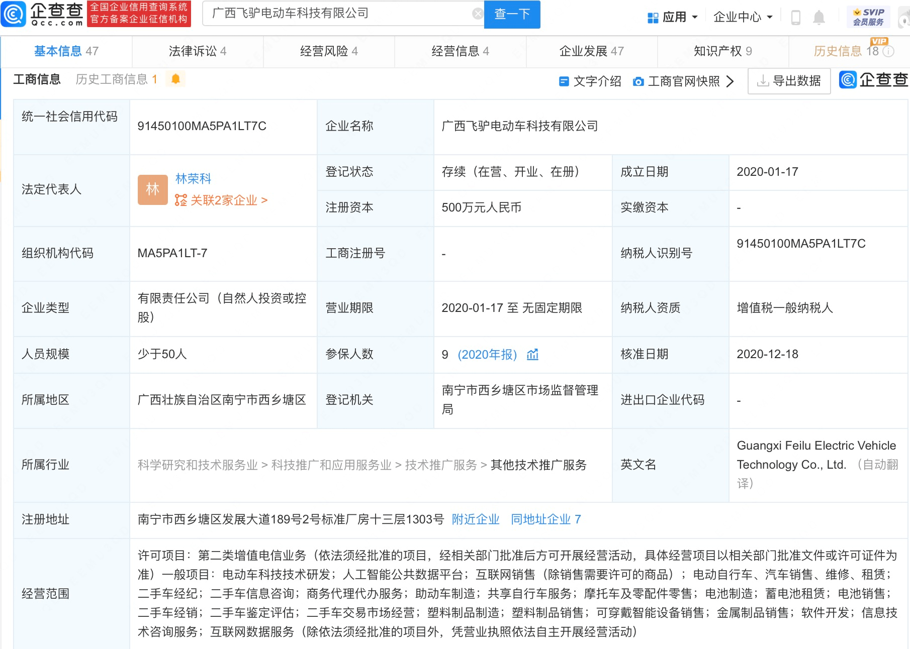The height and width of the screenshot is (649, 910).
Task: Expand the 工商官网快照 chevron arrow
Action: [730, 81]
